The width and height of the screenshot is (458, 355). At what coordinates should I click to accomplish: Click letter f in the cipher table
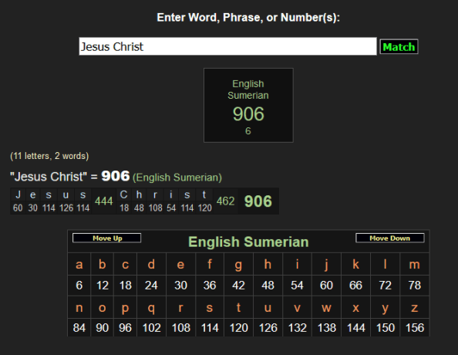tap(210, 265)
